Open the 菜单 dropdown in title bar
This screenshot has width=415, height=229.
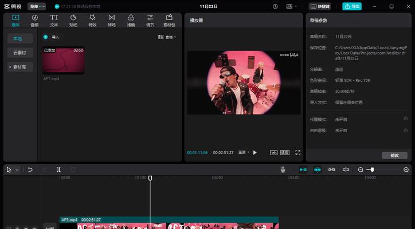pos(37,6)
